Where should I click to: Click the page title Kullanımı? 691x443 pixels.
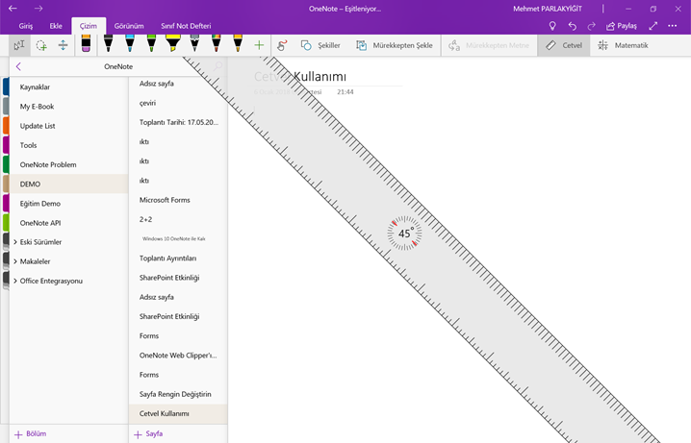320,76
